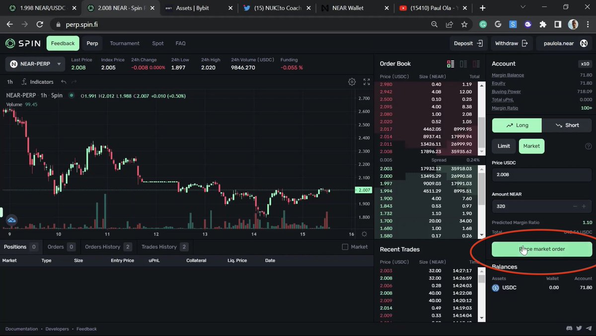Image resolution: width=596 pixels, height=336 pixels.
Task: Open Tournament page
Action: [x=125, y=43]
